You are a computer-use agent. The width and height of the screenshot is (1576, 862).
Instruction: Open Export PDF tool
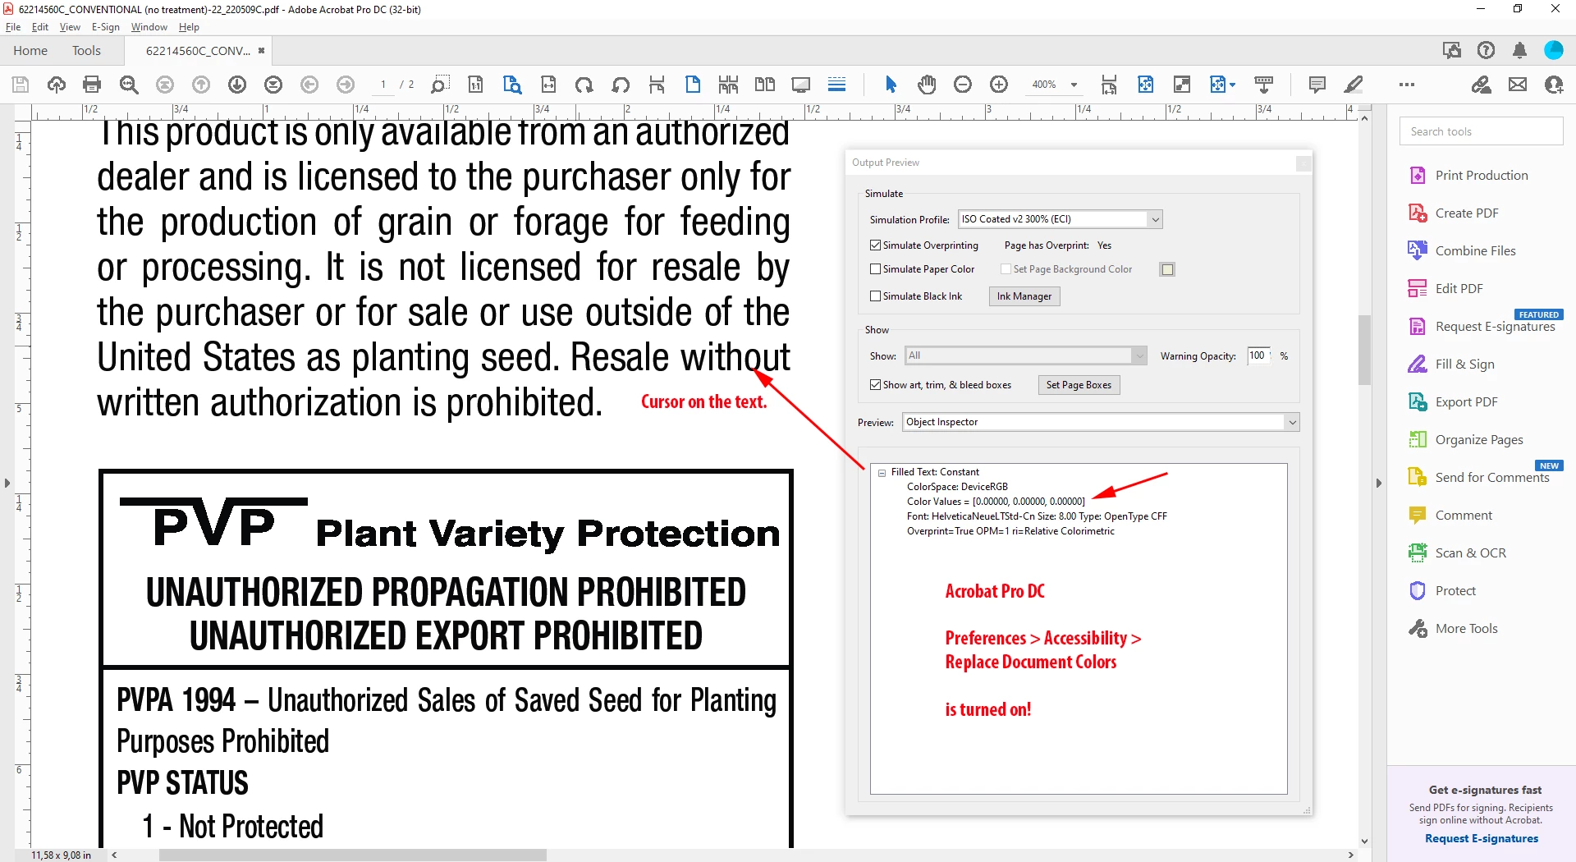[x=1454, y=401]
